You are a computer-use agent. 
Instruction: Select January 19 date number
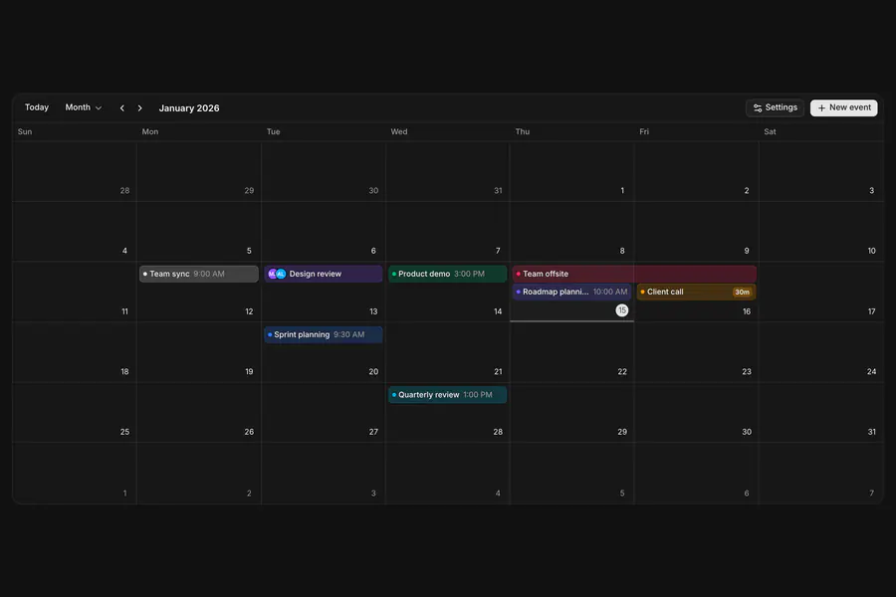point(249,372)
